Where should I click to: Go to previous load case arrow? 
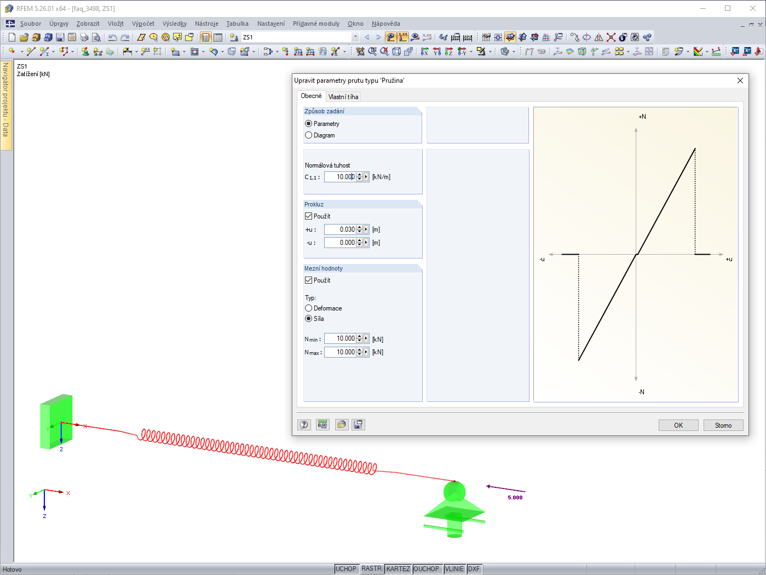point(367,37)
